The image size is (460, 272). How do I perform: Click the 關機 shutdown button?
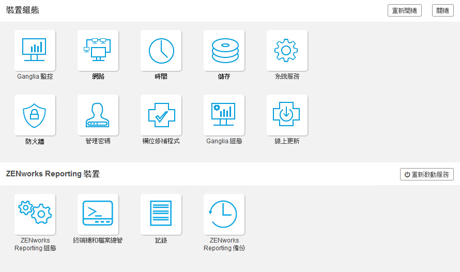(x=443, y=10)
